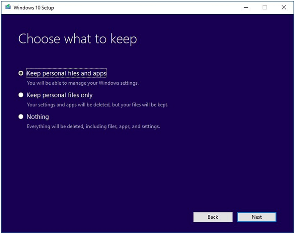Click the 'Keep personal files only' label
The image size is (295, 234).
pos(59,95)
